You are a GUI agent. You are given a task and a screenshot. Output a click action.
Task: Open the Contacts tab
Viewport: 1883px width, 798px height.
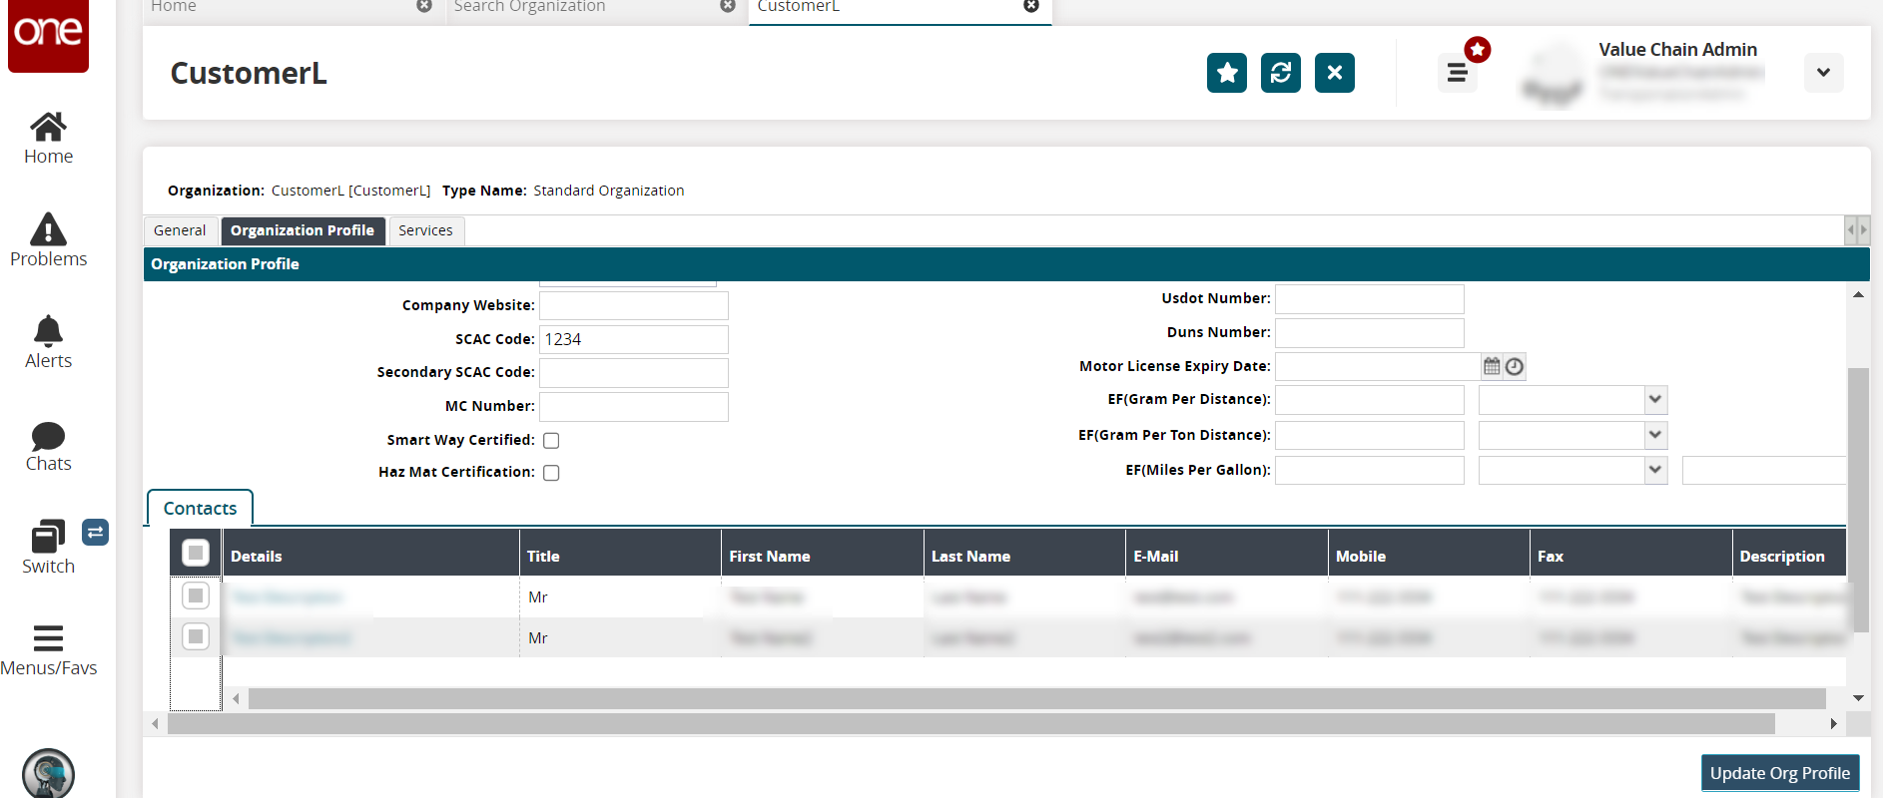click(x=200, y=508)
